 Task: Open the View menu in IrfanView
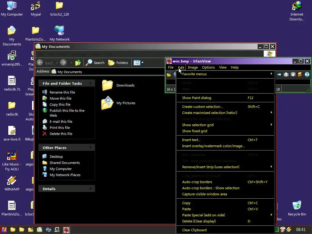223,67
